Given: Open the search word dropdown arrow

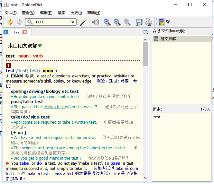Looking at the screenshot, I should (x=73, y=22).
